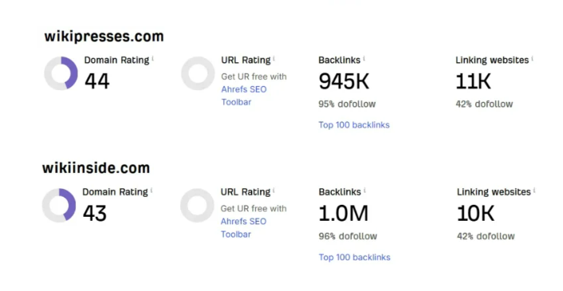Click info icon beside wikipresses.com Backlinks
The image size is (563, 291).
(364, 58)
